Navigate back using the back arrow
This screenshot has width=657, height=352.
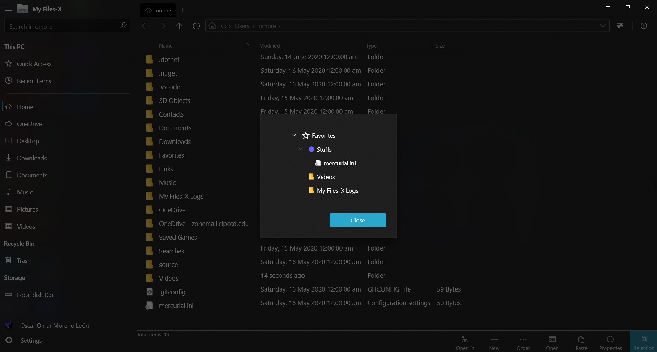(145, 26)
